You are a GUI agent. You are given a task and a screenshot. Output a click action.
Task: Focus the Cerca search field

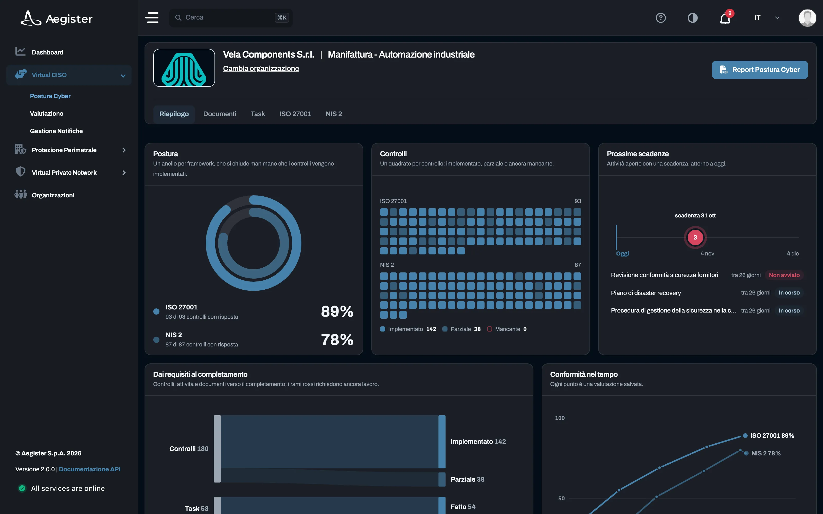[x=231, y=18]
